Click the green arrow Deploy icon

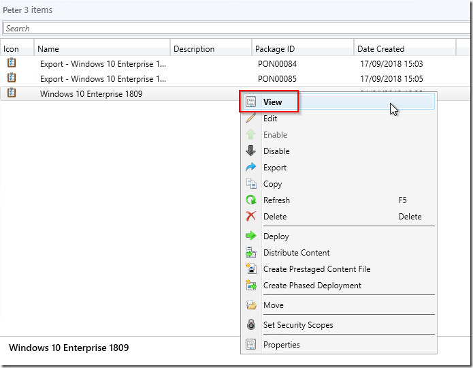[250, 236]
